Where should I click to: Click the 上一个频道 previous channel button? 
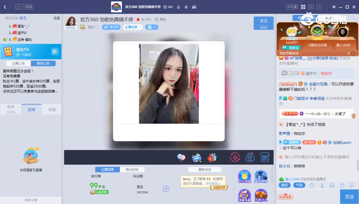tap(24, 7)
